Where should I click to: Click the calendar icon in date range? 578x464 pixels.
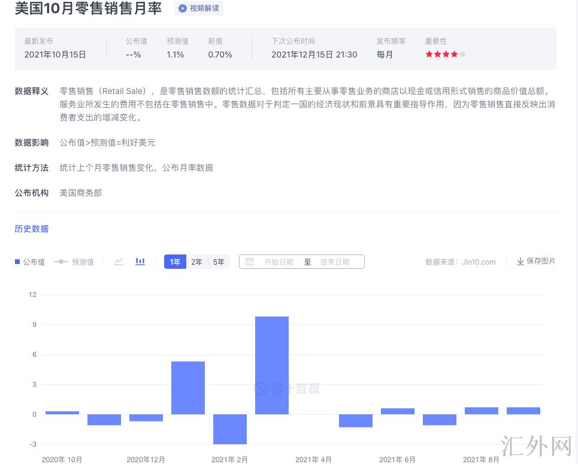coord(250,262)
